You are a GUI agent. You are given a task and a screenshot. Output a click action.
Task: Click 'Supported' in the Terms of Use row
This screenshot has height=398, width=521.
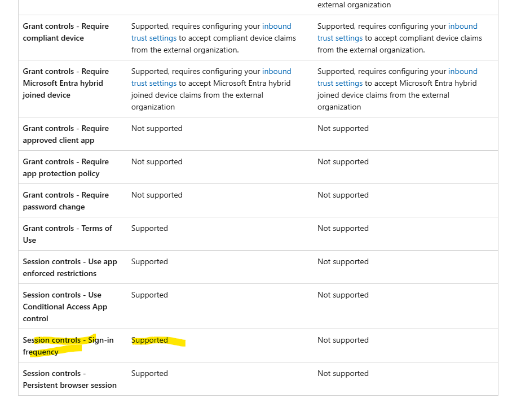149,228
